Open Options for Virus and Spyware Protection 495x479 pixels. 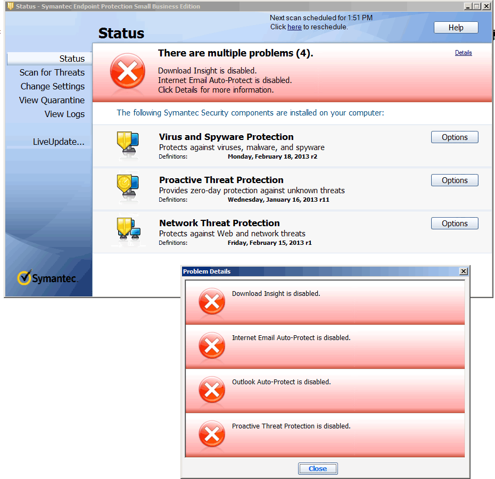[455, 137]
